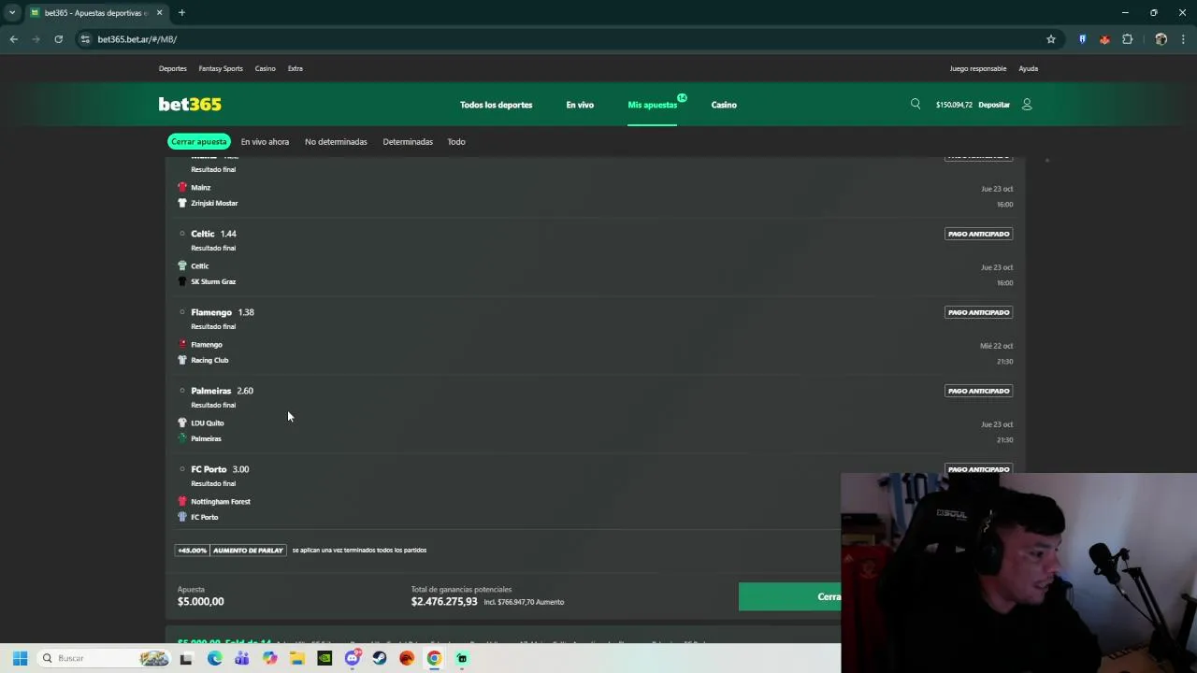Click the Zrinjski Mostar team name
This screenshot has height=673, width=1197.
[x=214, y=203]
